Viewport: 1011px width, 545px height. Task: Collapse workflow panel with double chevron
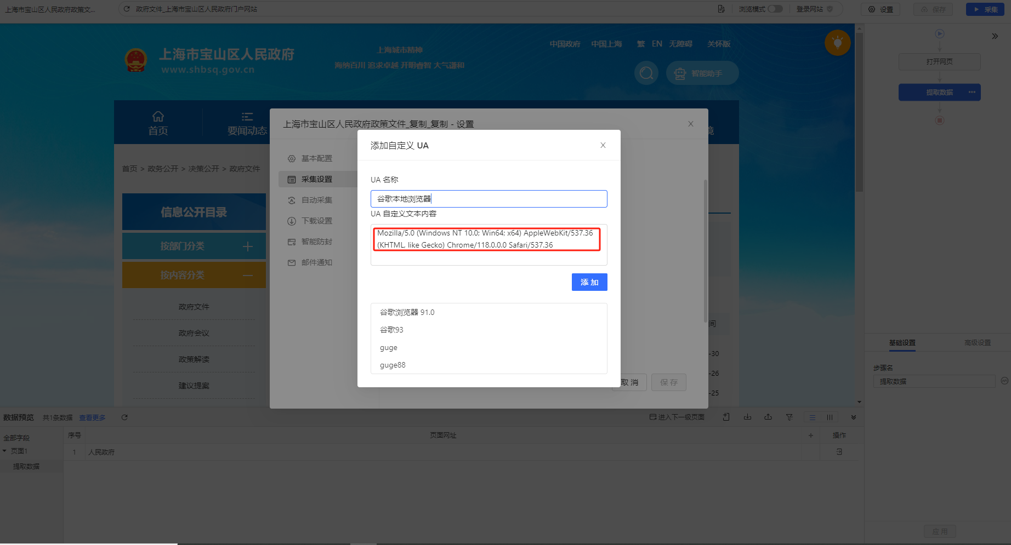pyautogui.click(x=995, y=36)
